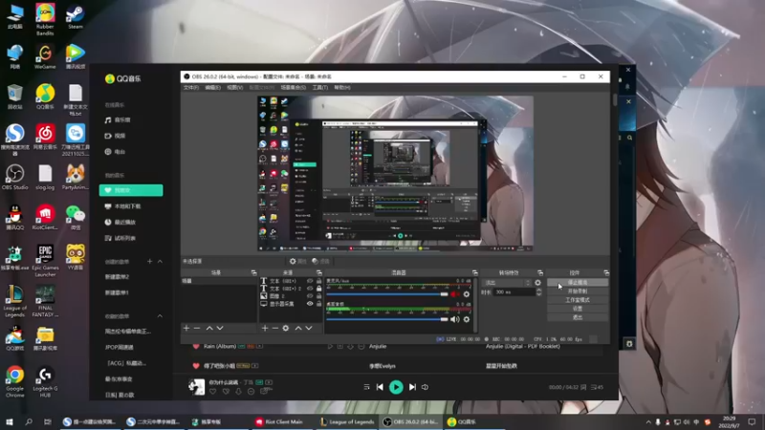This screenshot has width=765, height=430.
Task: Click the second button in OBS controls panel
Action: point(578,291)
